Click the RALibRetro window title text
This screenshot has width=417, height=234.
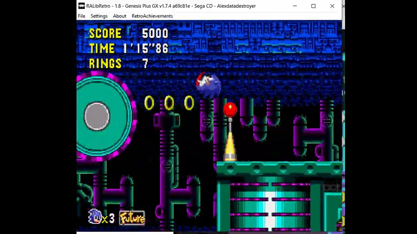pos(171,6)
